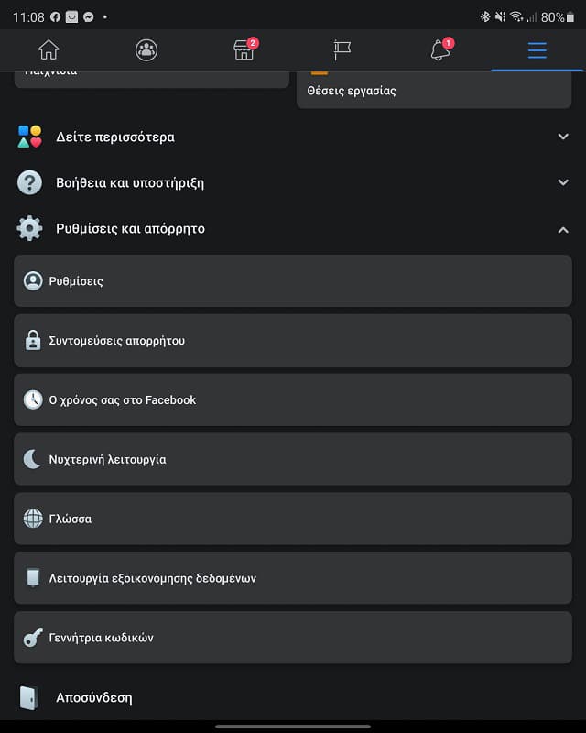Open the Pages flag tab
Viewport: 586px width, 733px height.
tap(342, 50)
